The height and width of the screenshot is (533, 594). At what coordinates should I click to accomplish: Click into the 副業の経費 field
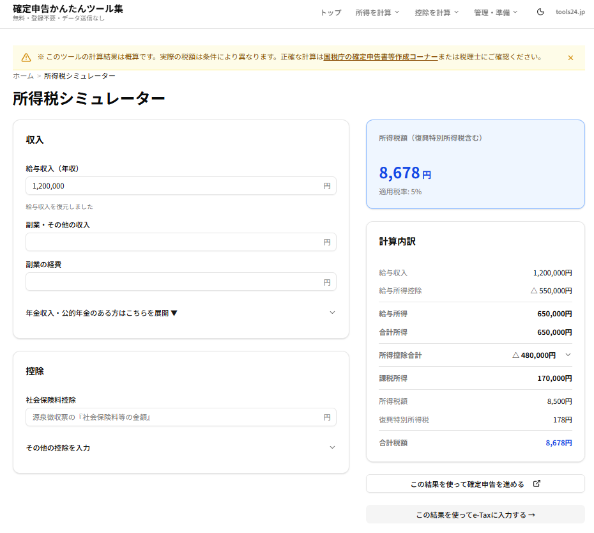click(x=174, y=282)
